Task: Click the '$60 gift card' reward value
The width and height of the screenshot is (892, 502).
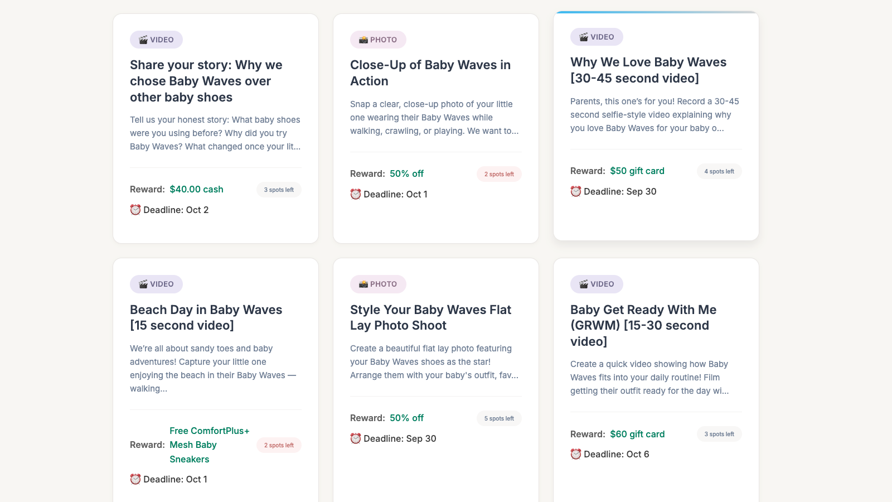Action: coord(637,434)
